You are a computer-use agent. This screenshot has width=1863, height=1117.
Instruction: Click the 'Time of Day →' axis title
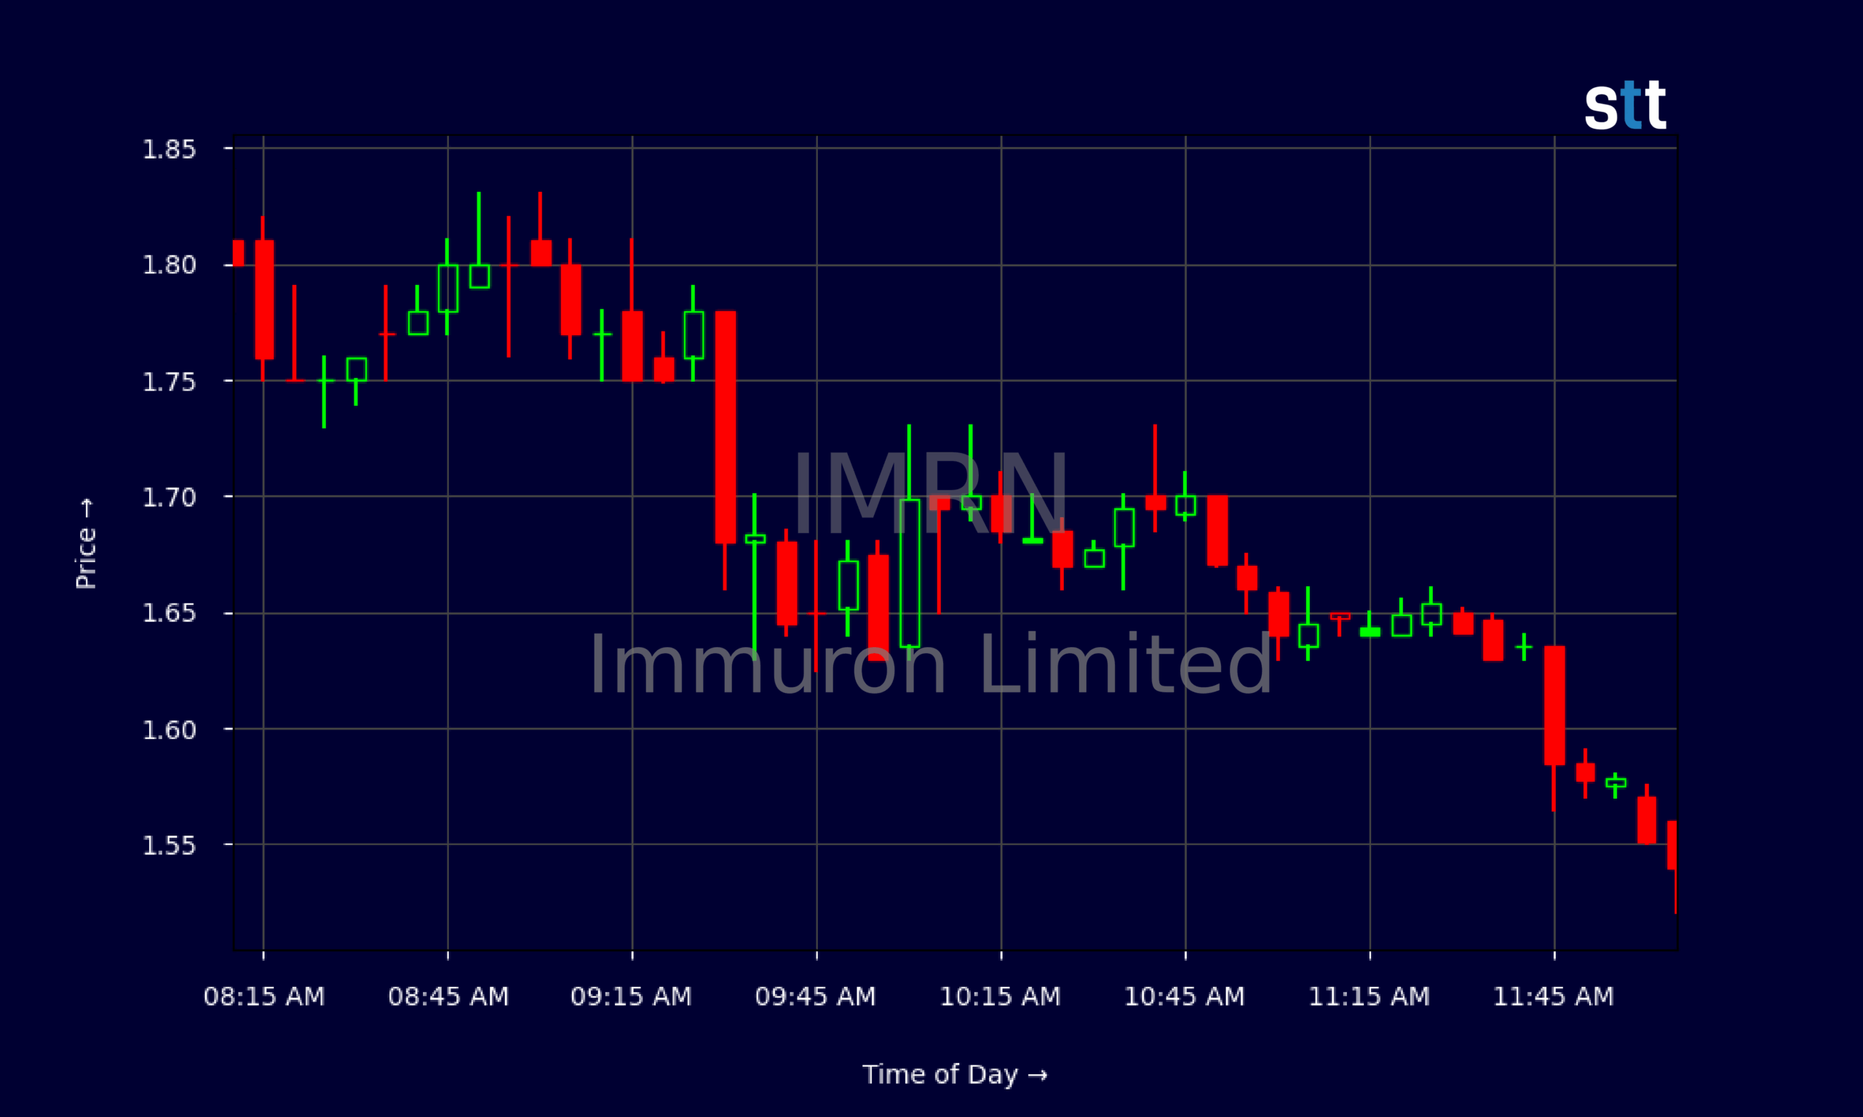point(955,1075)
